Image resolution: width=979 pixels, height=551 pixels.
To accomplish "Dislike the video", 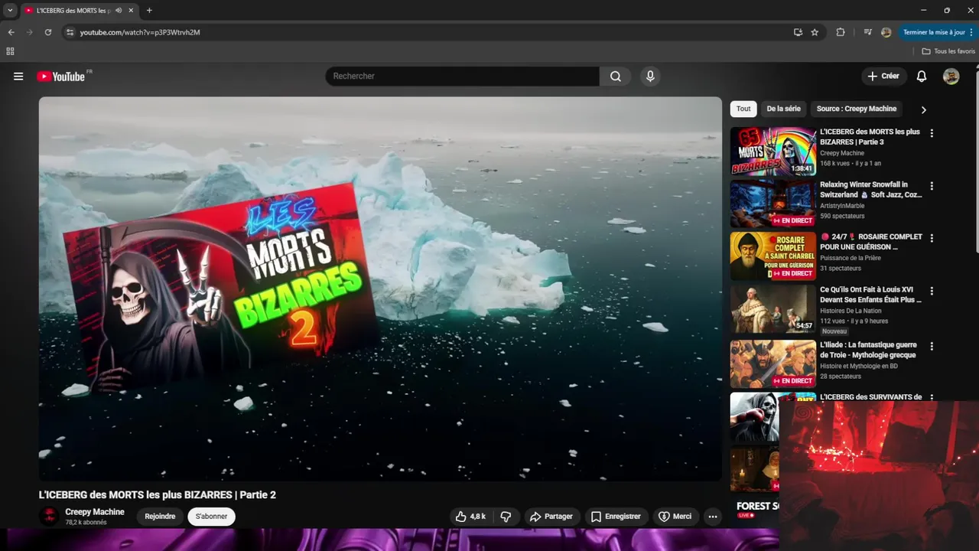I will [x=506, y=517].
